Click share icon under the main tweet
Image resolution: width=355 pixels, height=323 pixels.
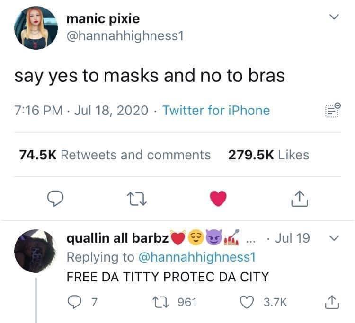coord(299,199)
